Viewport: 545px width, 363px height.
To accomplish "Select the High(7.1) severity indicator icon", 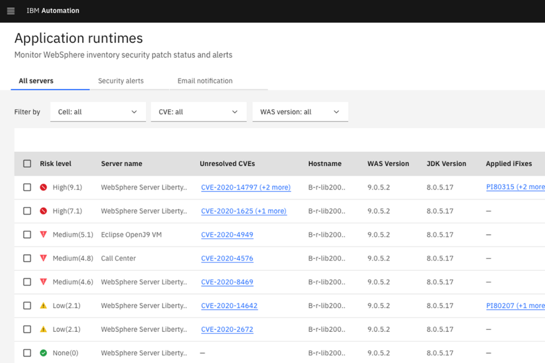I will point(43,211).
